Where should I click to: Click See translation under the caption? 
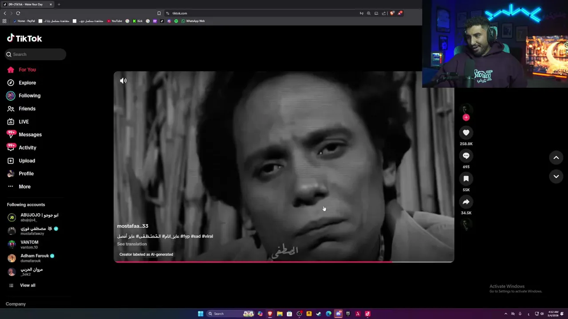(132, 244)
